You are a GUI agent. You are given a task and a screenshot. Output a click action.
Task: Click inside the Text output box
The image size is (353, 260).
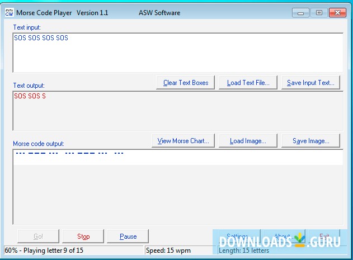pyautogui.click(x=178, y=111)
